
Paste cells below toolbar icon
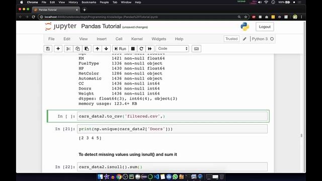pyautogui.click(x=87, y=49)
